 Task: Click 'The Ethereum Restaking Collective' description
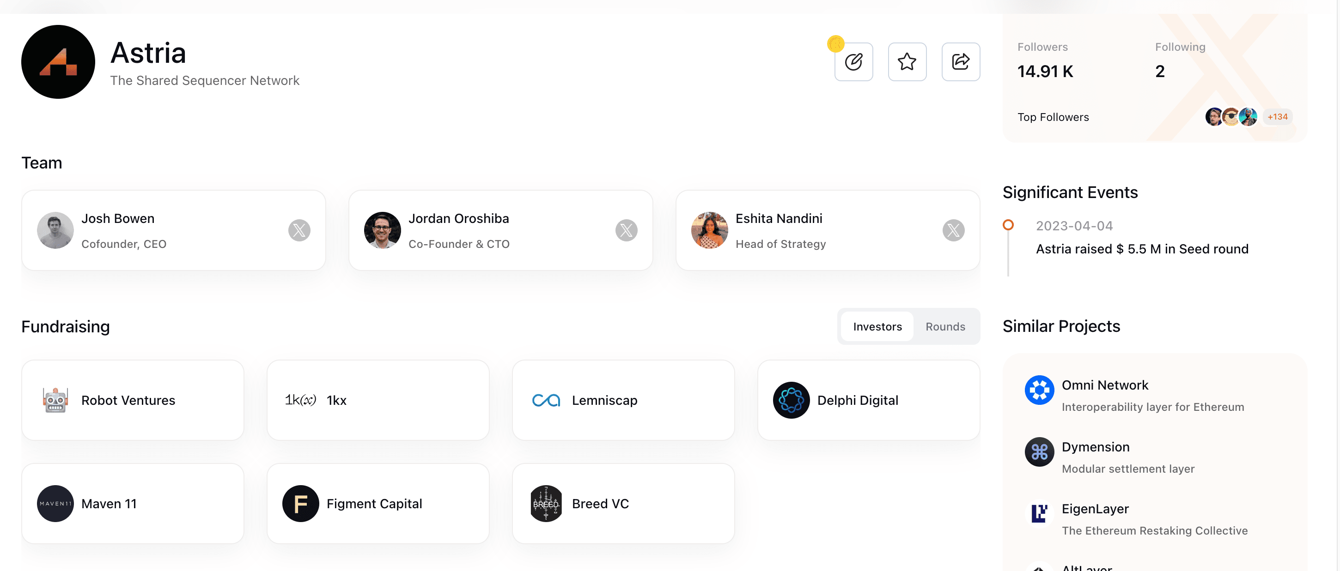click(1154, 530)
